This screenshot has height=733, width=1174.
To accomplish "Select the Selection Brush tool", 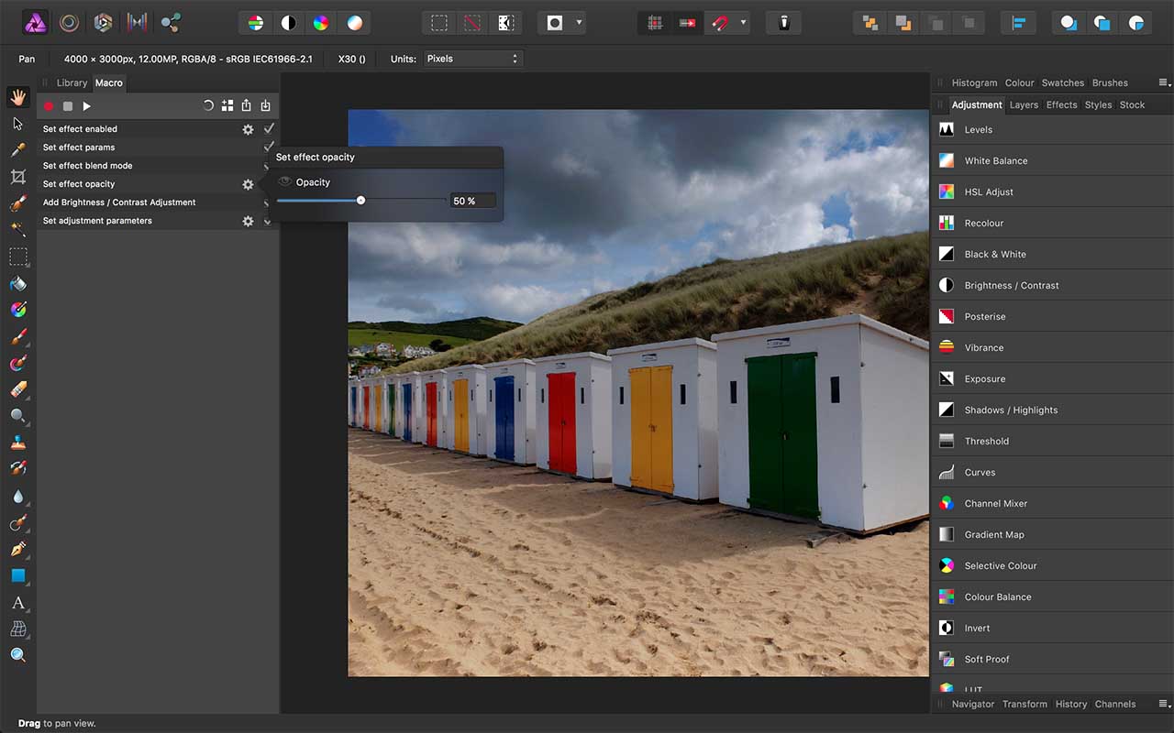I will [17, 203].
